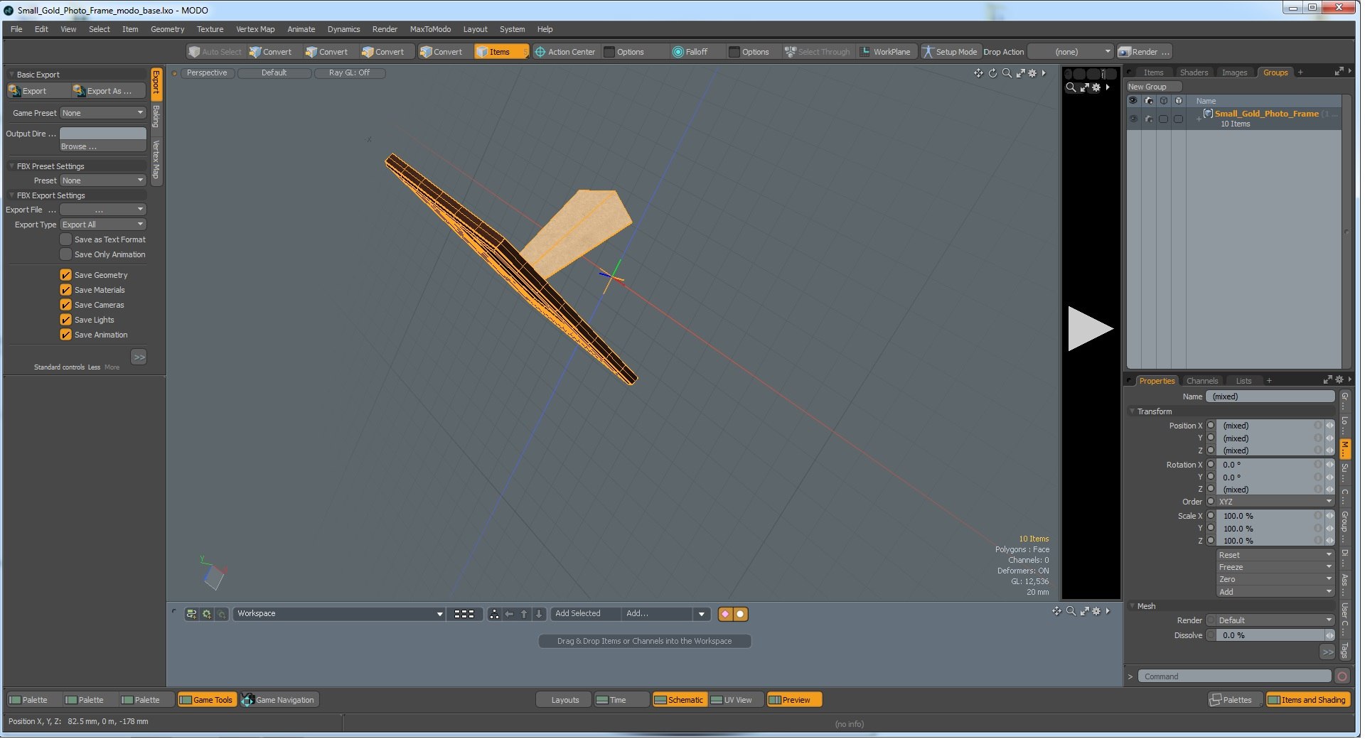
Task: Open the Schematic pane gear settings
Action: point(1096,611)
